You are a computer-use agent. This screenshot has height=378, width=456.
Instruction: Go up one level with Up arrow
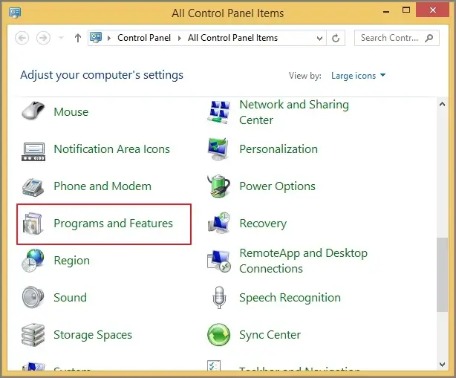coord(78,38)
